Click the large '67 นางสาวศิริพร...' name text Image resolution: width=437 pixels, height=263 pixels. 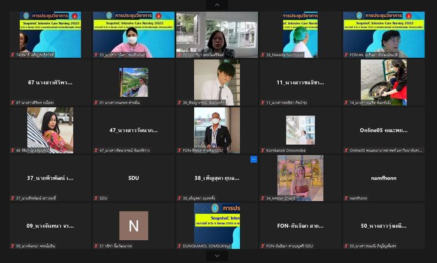click(50, 82)
